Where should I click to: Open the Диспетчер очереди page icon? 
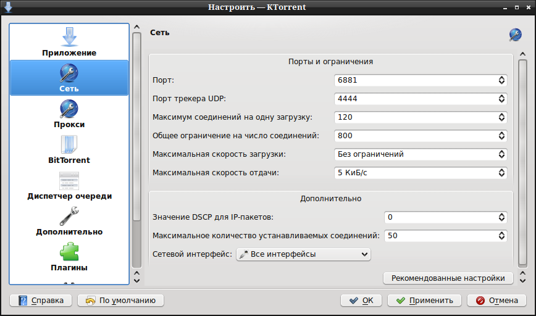click(x=69, y=180)
